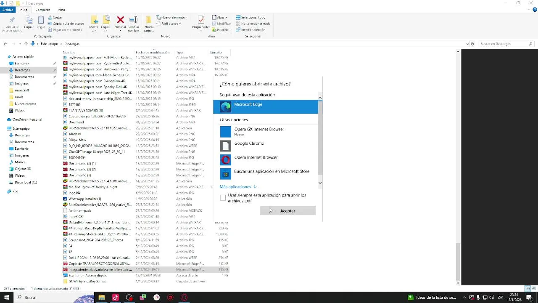Viewport: 538px width, 303px height.
Task: Expand the address bar history dropdown
Action: pos(467,44)
